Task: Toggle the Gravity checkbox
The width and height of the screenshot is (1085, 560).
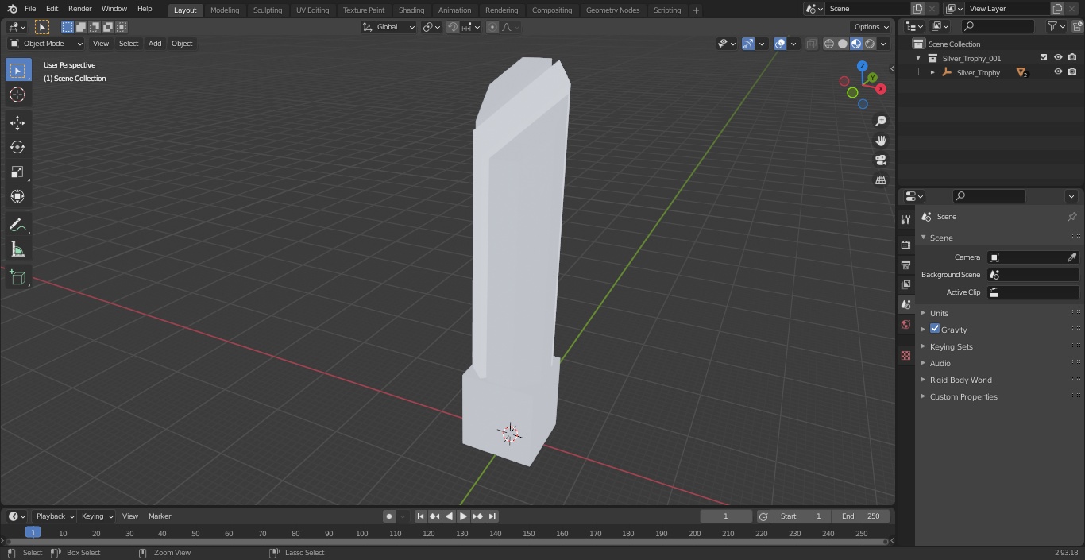Action: 935,329
